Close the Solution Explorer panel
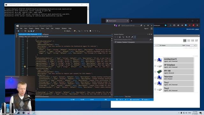The width and height of the screenshot is (204, 115). [x=152, y=34]
